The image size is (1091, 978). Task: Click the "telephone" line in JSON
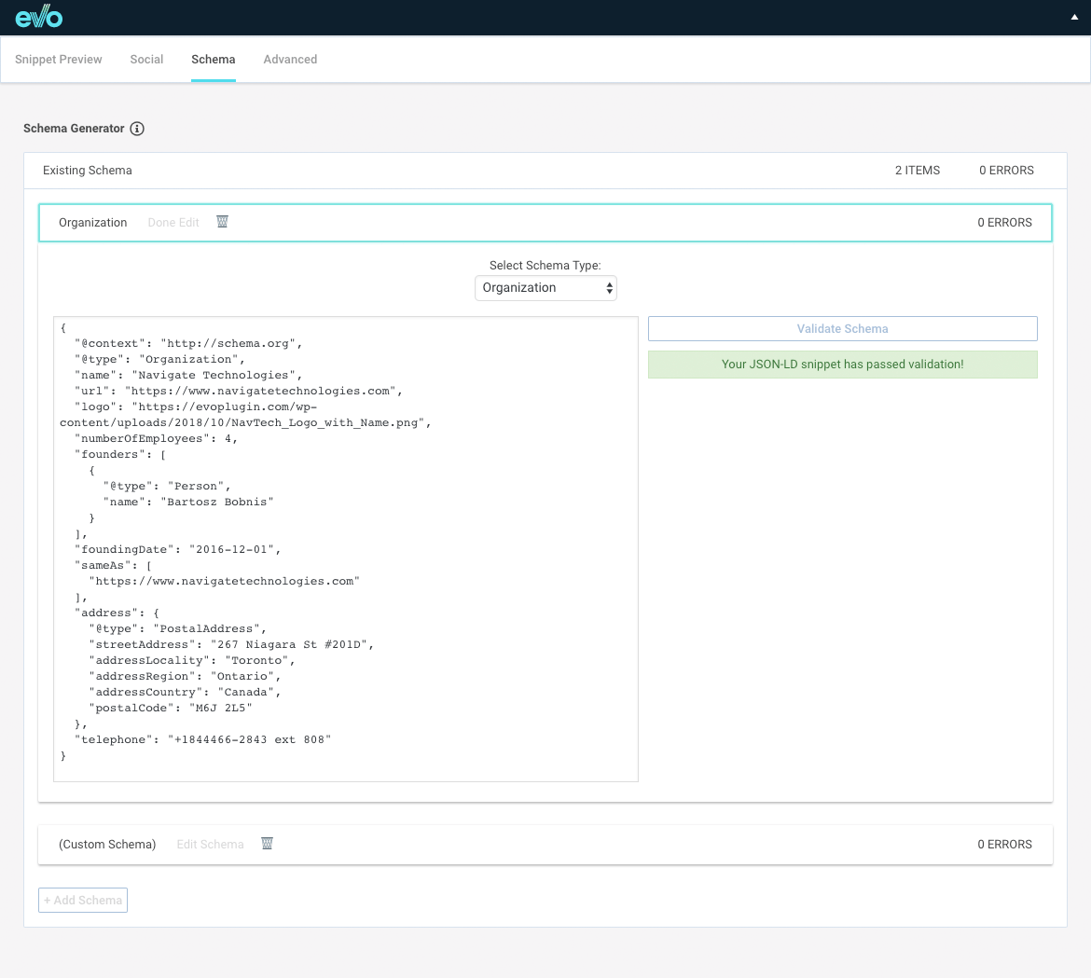tap(202, 739)
